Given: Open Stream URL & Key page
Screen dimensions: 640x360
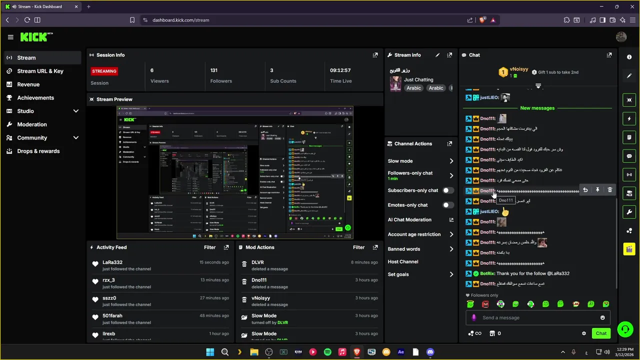Looking at the screenshot, I should 42,71.
